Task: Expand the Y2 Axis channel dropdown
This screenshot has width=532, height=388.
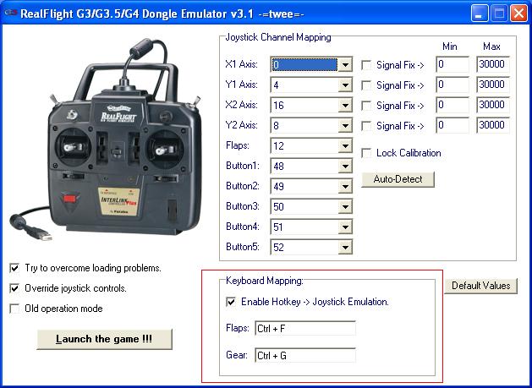Action: pos(345,125)
